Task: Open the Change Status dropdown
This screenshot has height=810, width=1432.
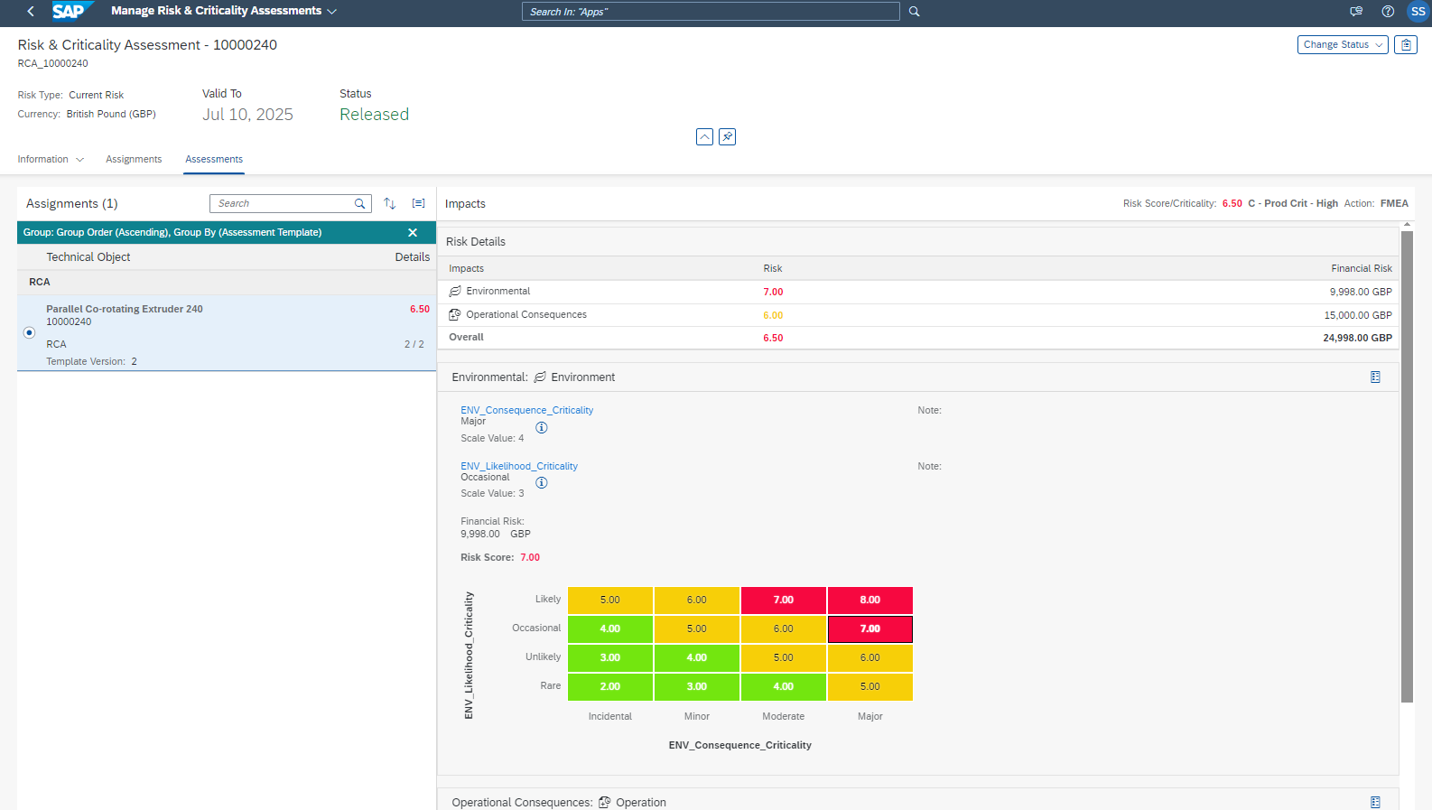Action: click(x=1343, y=44)
